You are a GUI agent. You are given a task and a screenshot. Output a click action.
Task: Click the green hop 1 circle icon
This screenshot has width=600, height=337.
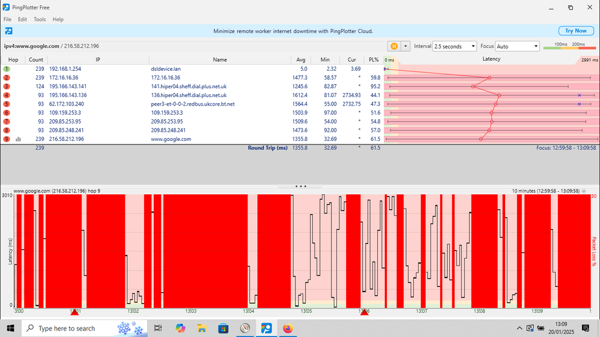click(x=7, y=69)
